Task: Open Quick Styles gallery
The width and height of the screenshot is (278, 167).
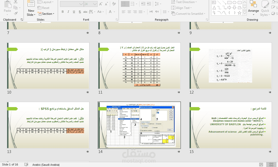Action: [265, 8]
